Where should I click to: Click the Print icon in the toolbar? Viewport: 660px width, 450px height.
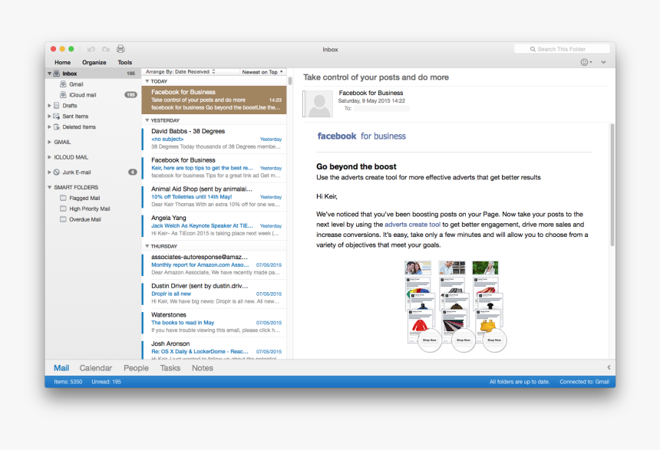coord(121,49)
